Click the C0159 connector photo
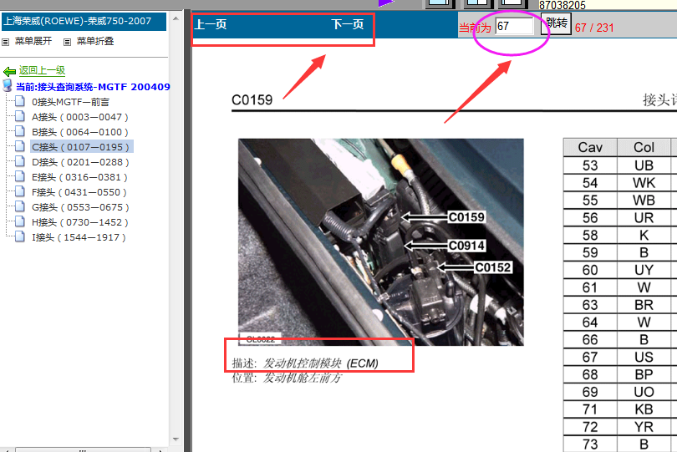 click(x=381, y=241)
